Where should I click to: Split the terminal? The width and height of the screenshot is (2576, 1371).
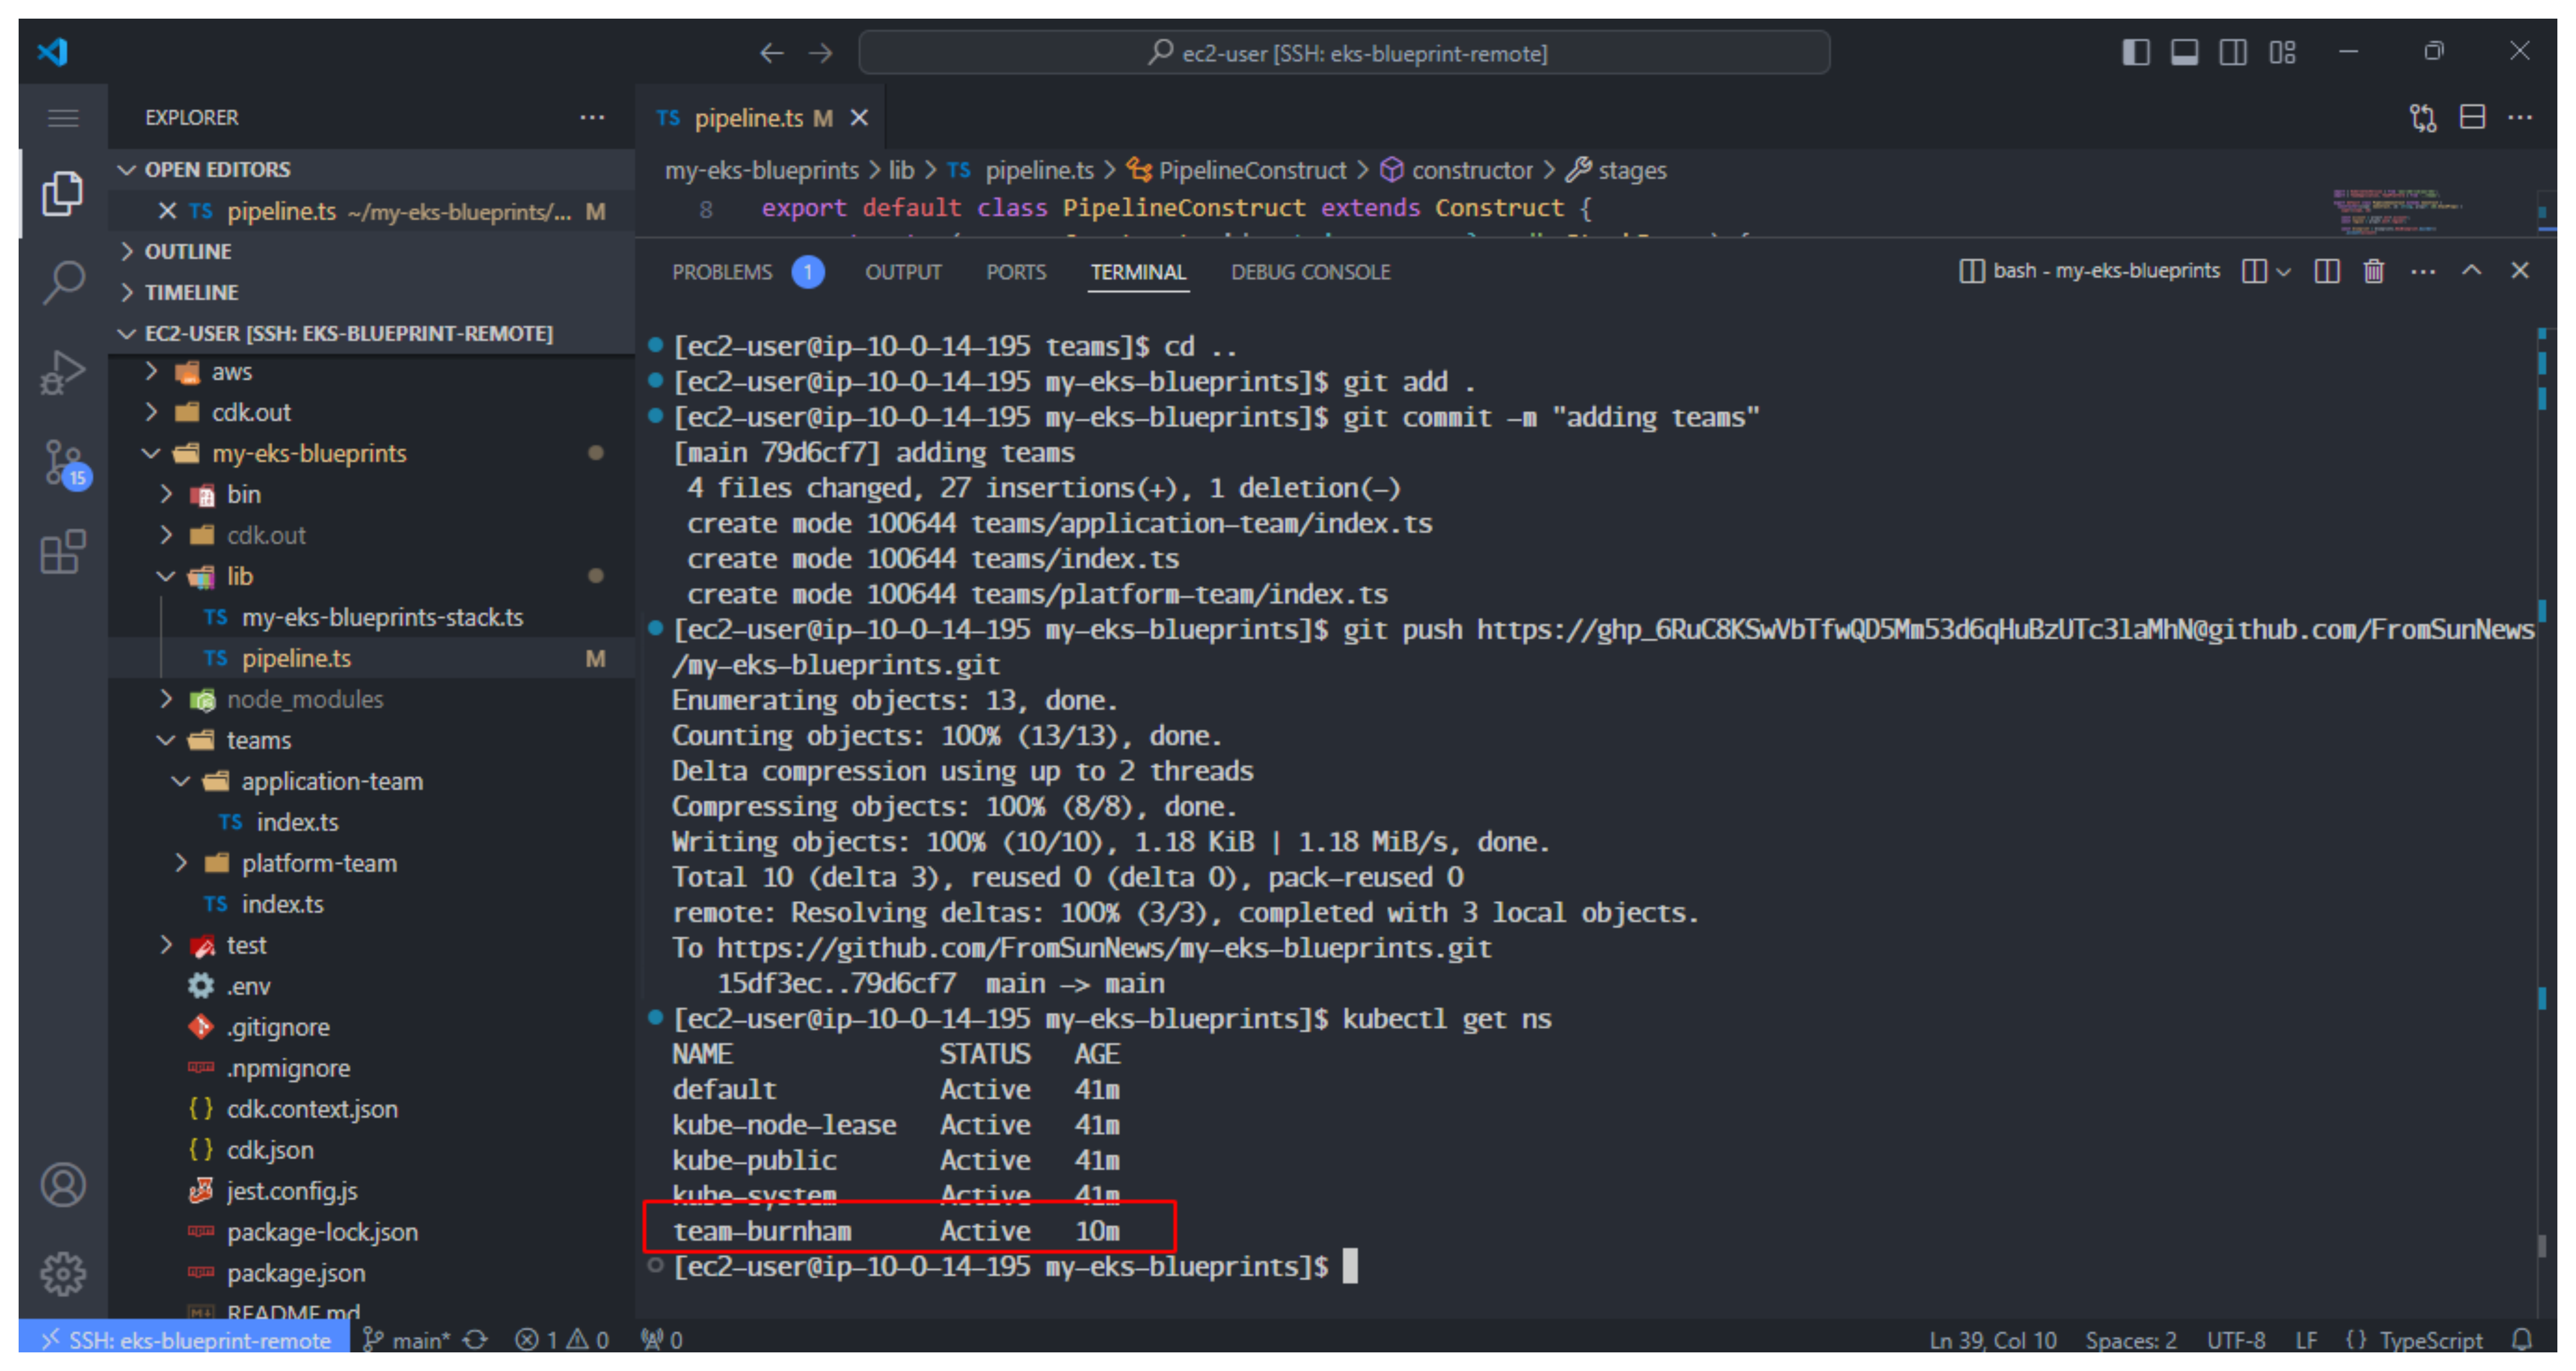click(x=2327, y=270)
